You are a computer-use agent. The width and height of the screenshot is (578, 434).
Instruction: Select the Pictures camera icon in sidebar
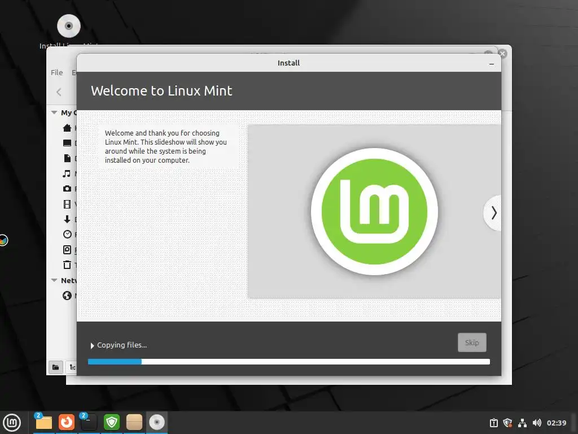[x=67, y=189]
